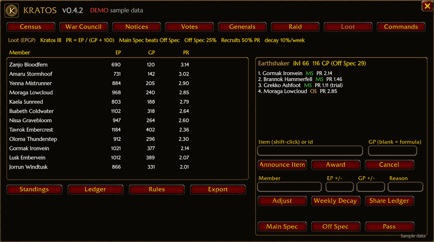Click Tavrok Embercrest's EP value 1184
The height and width of the screenshot is (242, 434).
pos(116,130)
